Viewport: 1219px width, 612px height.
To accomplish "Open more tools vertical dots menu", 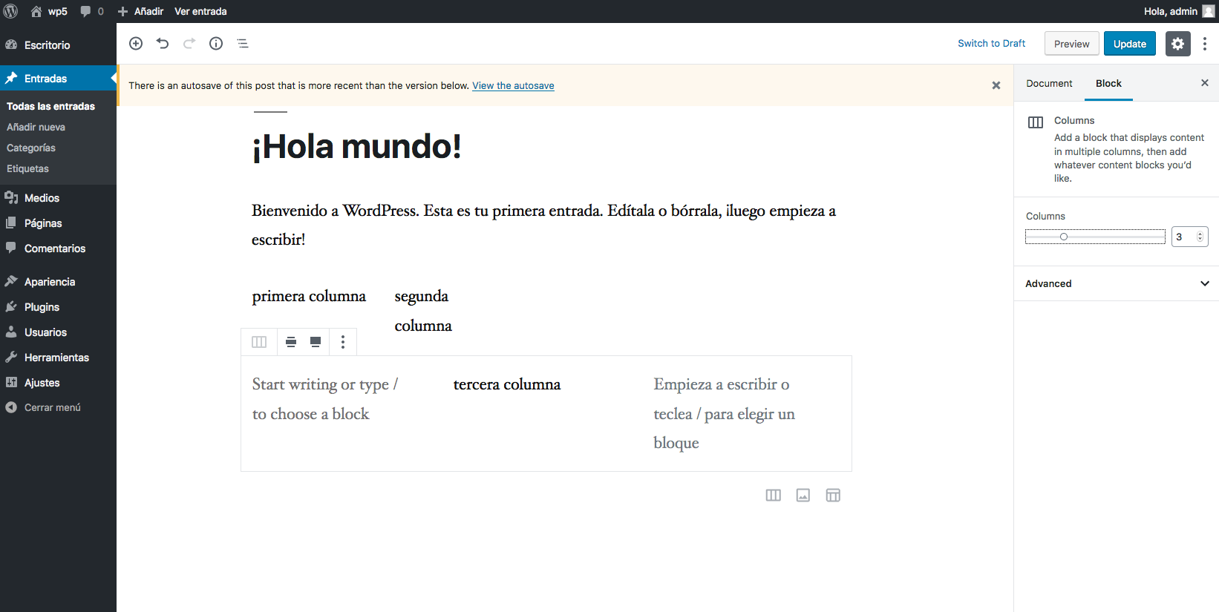I will click(1205, 44).
